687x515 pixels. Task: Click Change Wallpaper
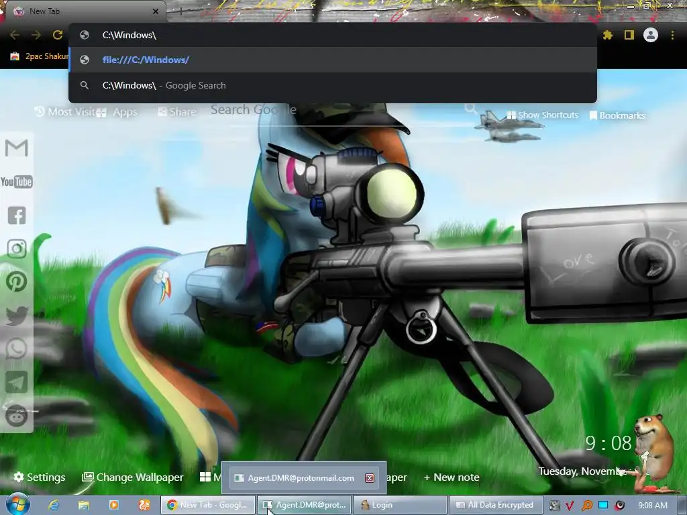[133, 477]
